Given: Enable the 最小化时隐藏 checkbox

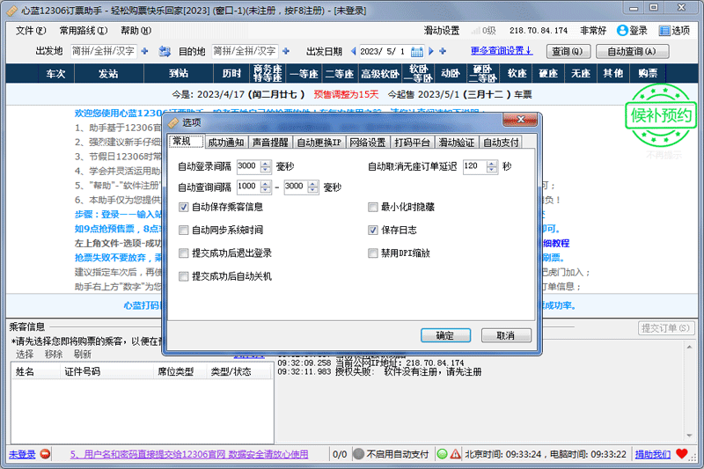Looking at the screenshot, I should coord(373,208).
